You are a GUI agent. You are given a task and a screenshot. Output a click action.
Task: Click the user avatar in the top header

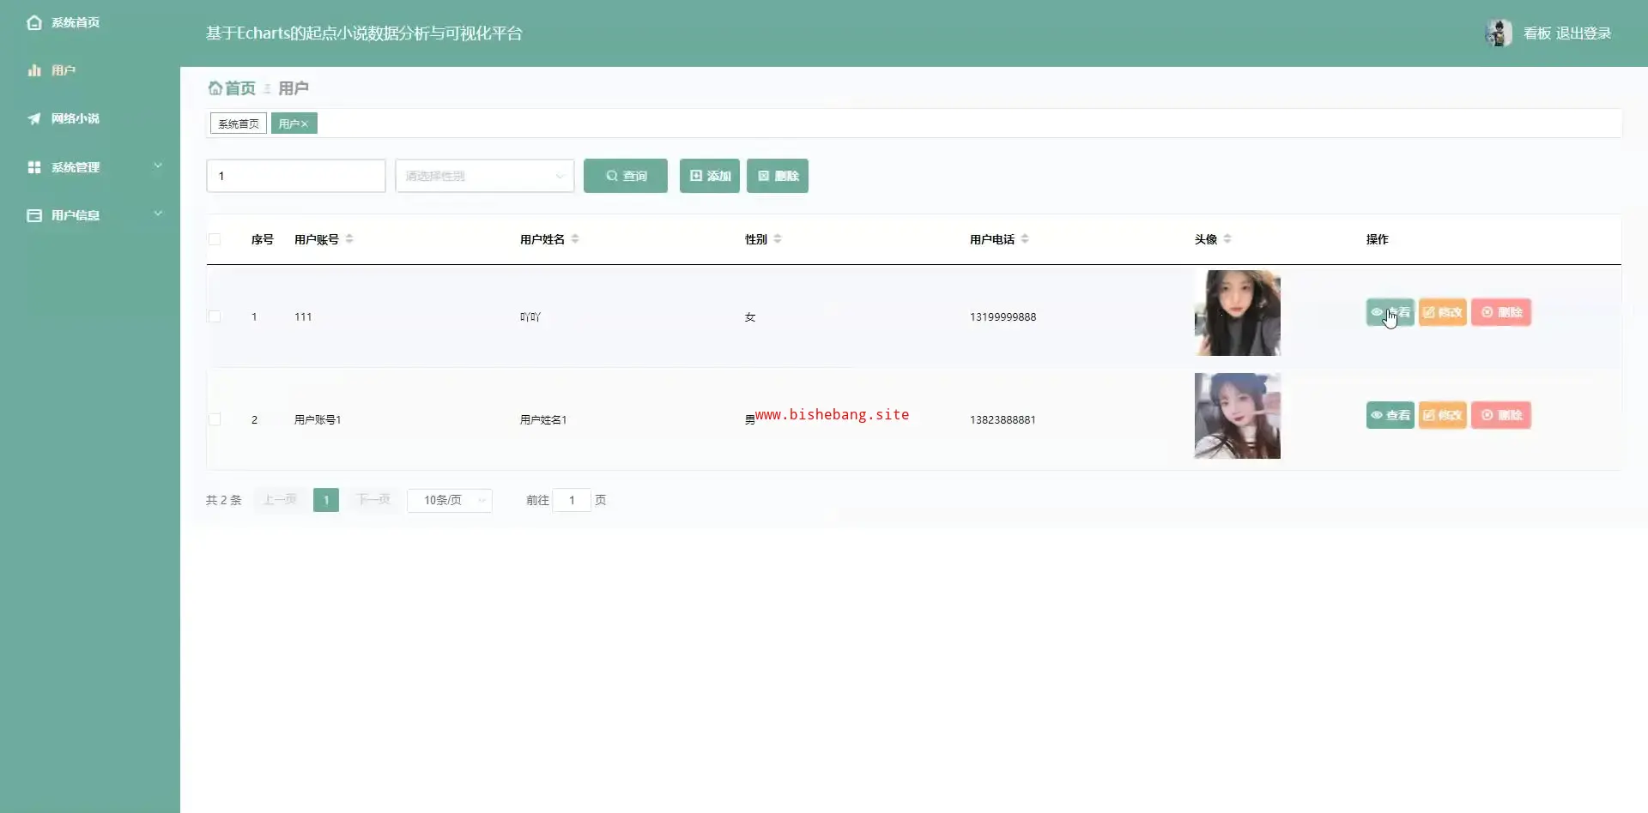point(1499,33)
